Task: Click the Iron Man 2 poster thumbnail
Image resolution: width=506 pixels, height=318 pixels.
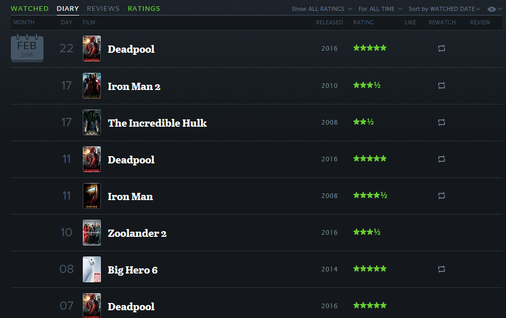Action: tap(92, 85)
